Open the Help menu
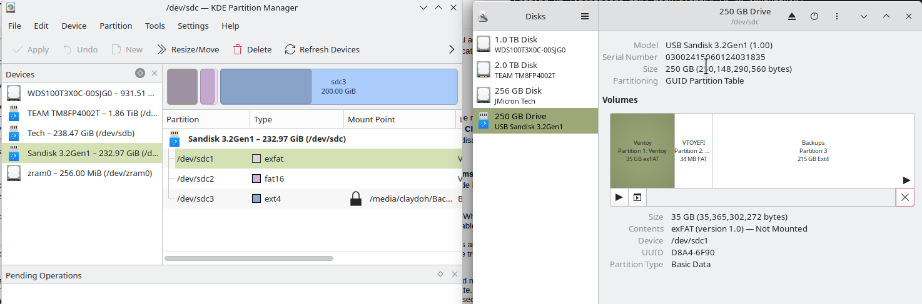This screenshot has height=304, width=922. coord(230,26)
